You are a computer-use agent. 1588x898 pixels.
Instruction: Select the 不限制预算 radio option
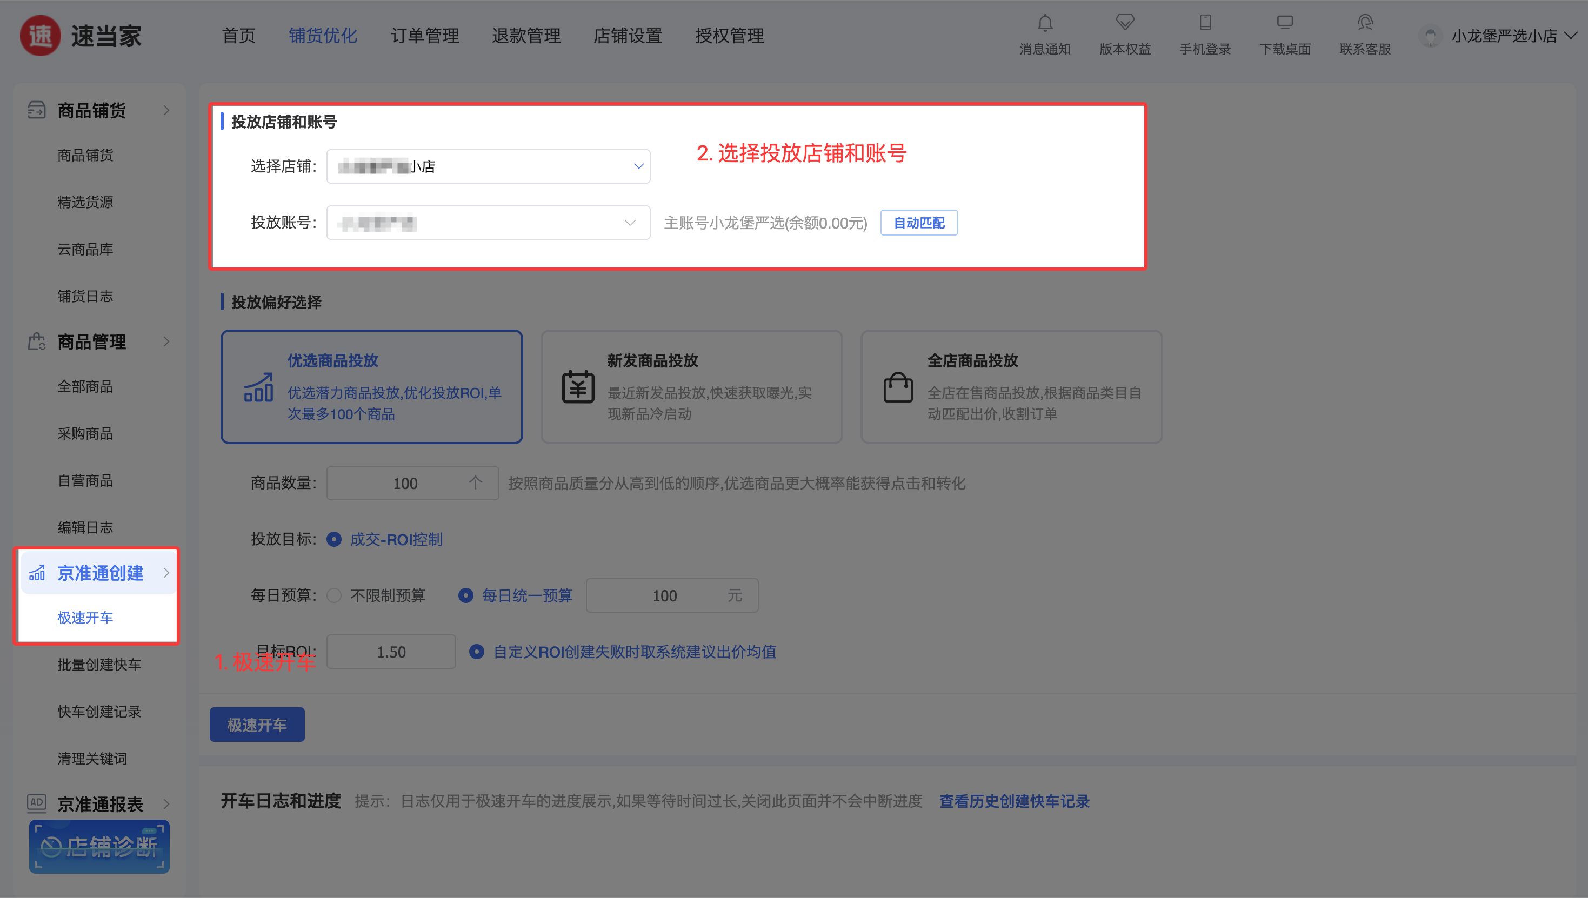click(x=335, y=596)
